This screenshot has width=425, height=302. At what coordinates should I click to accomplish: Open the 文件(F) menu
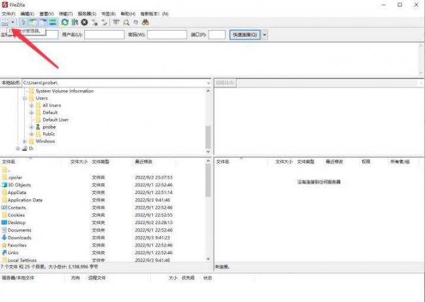[x=8, y=14]
